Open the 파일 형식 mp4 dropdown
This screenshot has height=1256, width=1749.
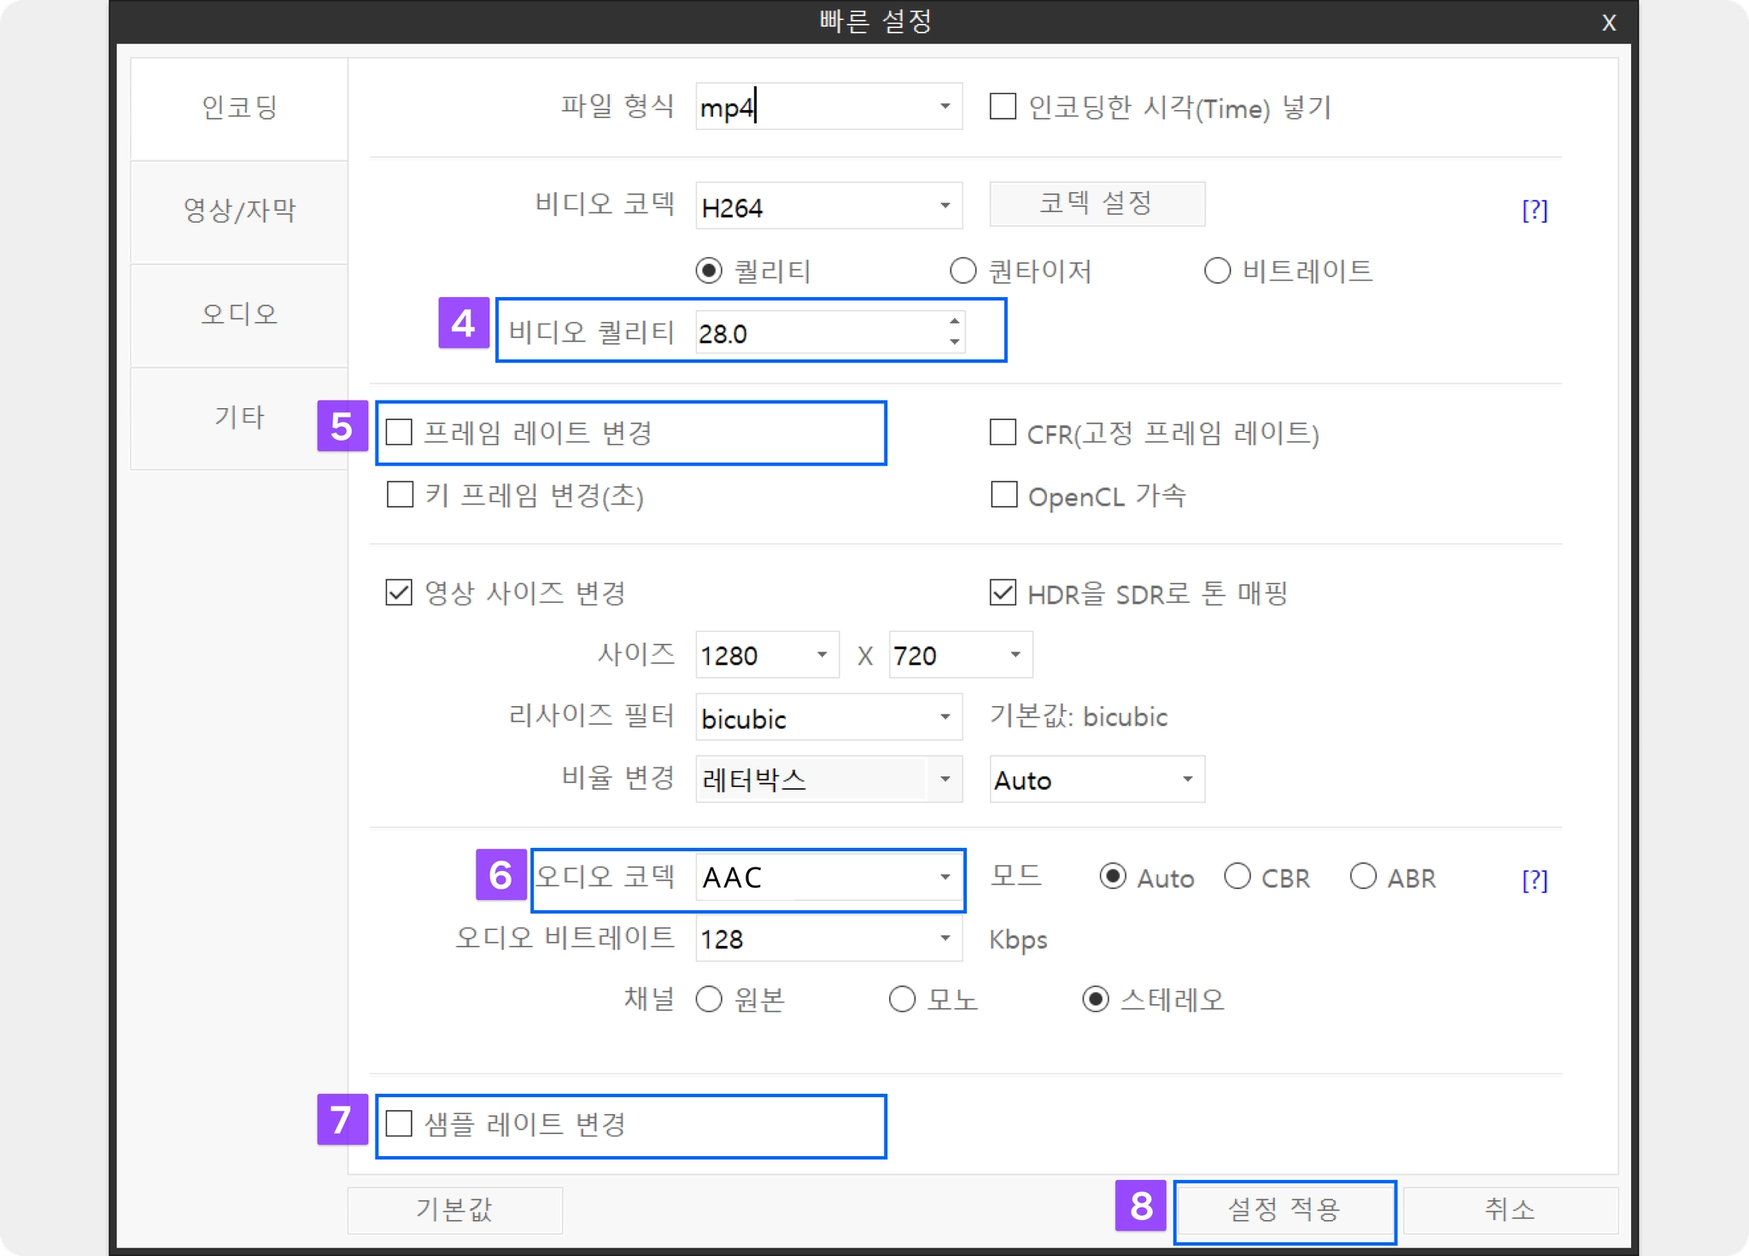click(x=945, y=107)
